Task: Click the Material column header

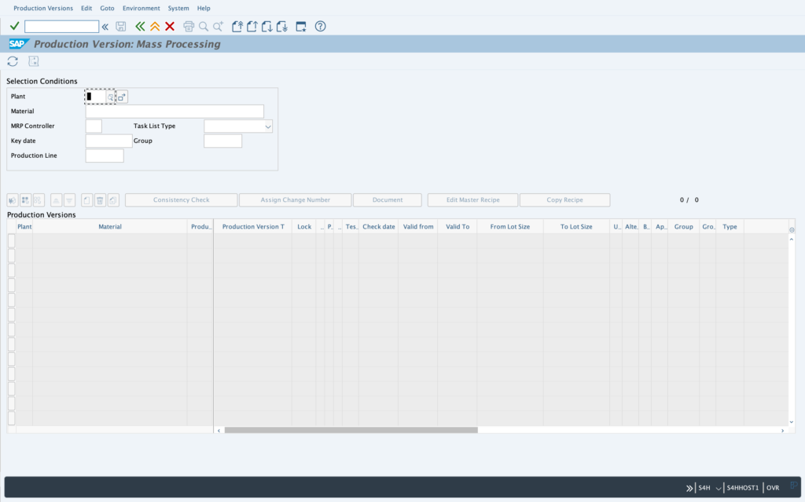Action: [110, 226]
